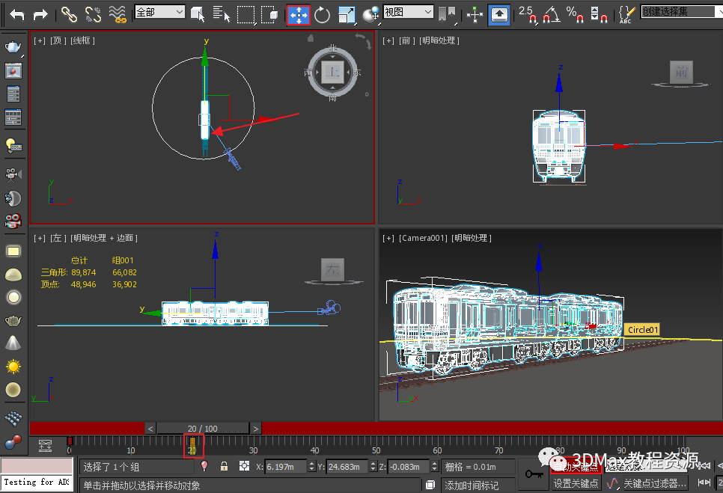The height and width of the screenshot is (493, 723).
Task: Click the Undo arrow
Action: click(16, 13)
